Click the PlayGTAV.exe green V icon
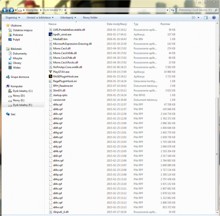 [x=51, y=72]
